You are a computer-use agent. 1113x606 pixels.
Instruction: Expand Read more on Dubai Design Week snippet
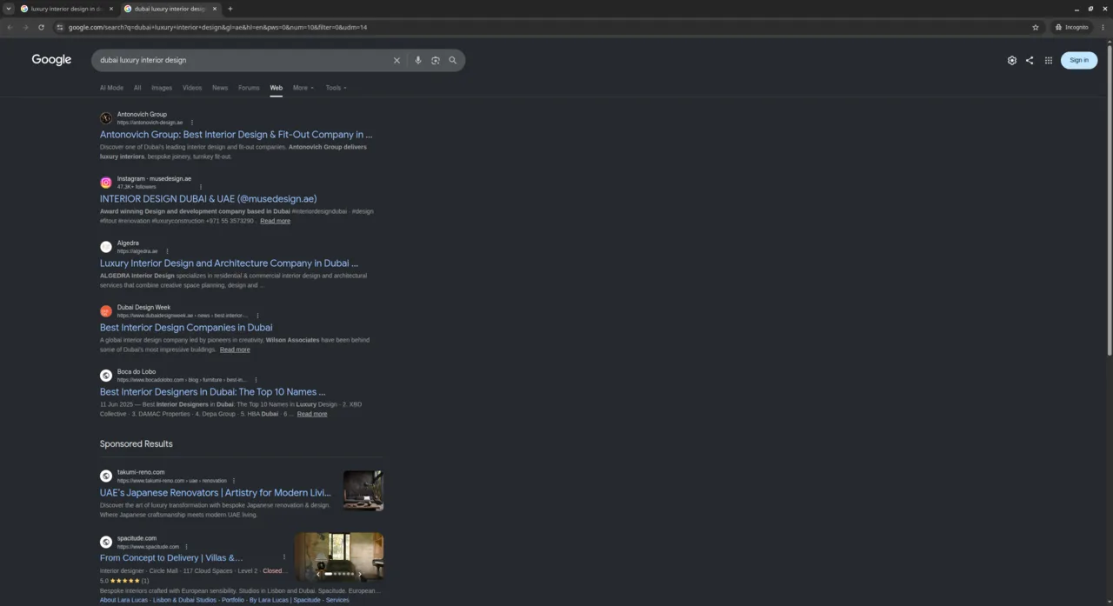click(235, 350)
